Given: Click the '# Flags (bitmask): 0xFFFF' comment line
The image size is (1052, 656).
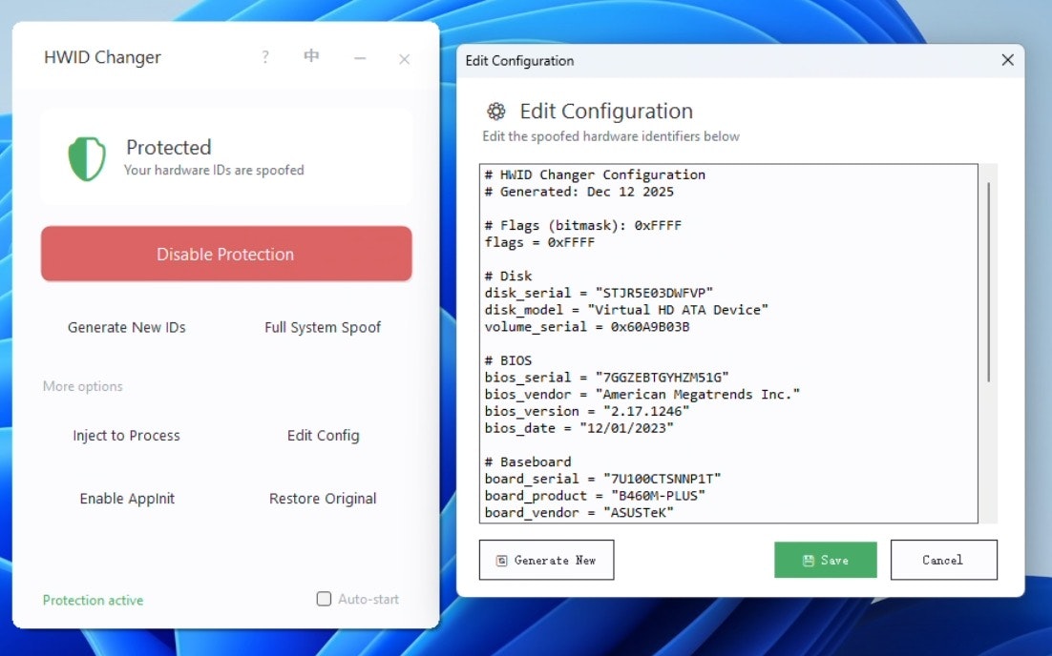Looking at the screenshot, I should coord(583,225).
